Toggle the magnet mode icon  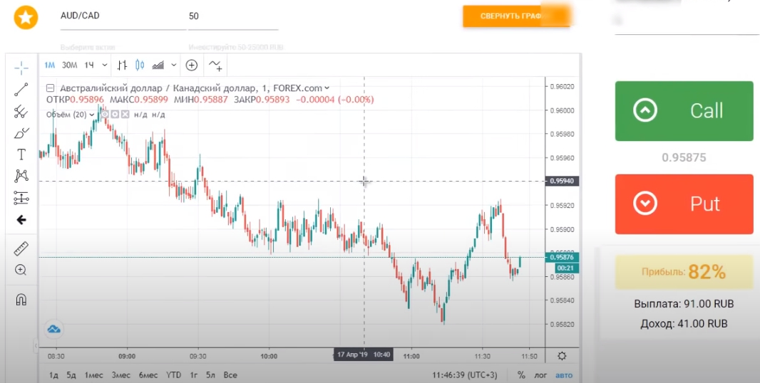point(21,300)
